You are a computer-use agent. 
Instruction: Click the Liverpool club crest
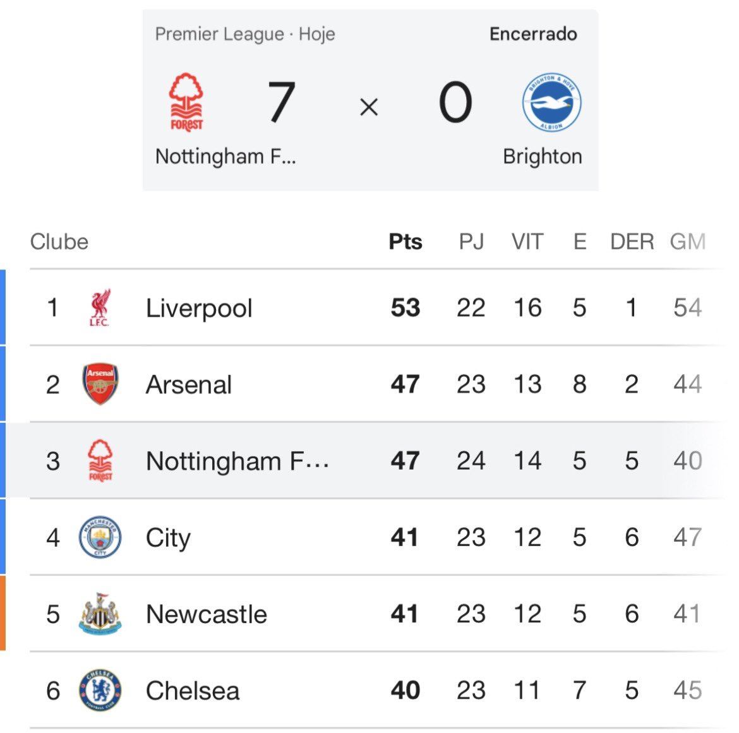click(100, 307)
